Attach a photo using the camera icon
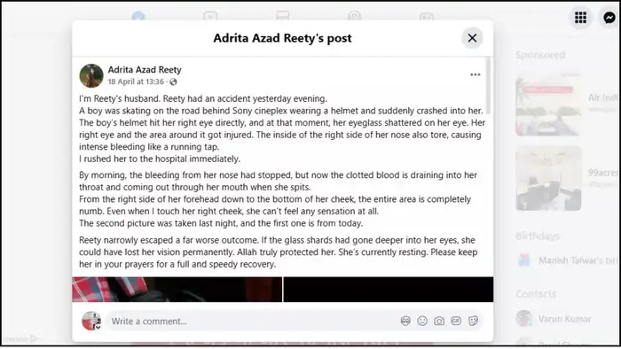Viewport: 621px width, 349px height. [x=439, y=321]
